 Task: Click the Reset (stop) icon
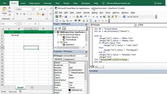[x=101, y=17]
